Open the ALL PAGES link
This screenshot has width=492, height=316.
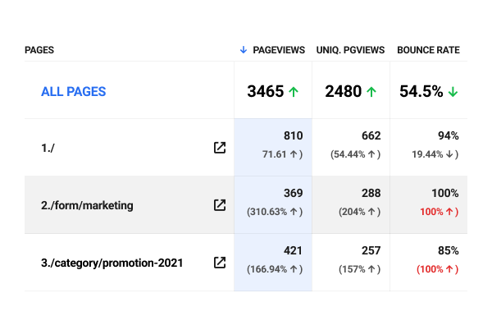click(74, 92)
